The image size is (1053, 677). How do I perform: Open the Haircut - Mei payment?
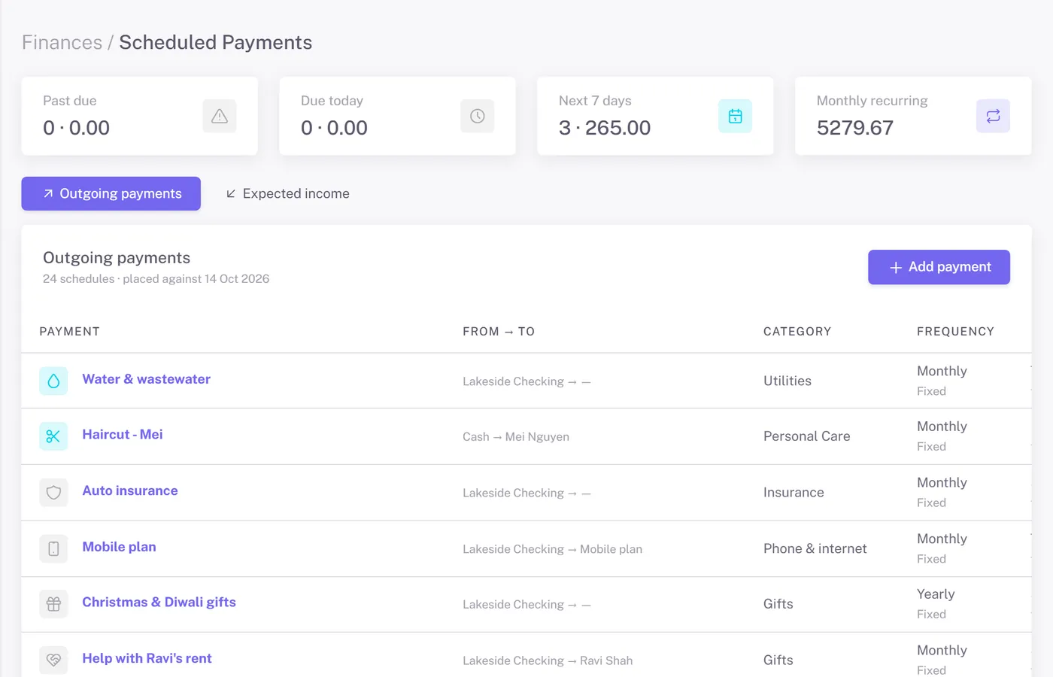[x=123, y=434]
